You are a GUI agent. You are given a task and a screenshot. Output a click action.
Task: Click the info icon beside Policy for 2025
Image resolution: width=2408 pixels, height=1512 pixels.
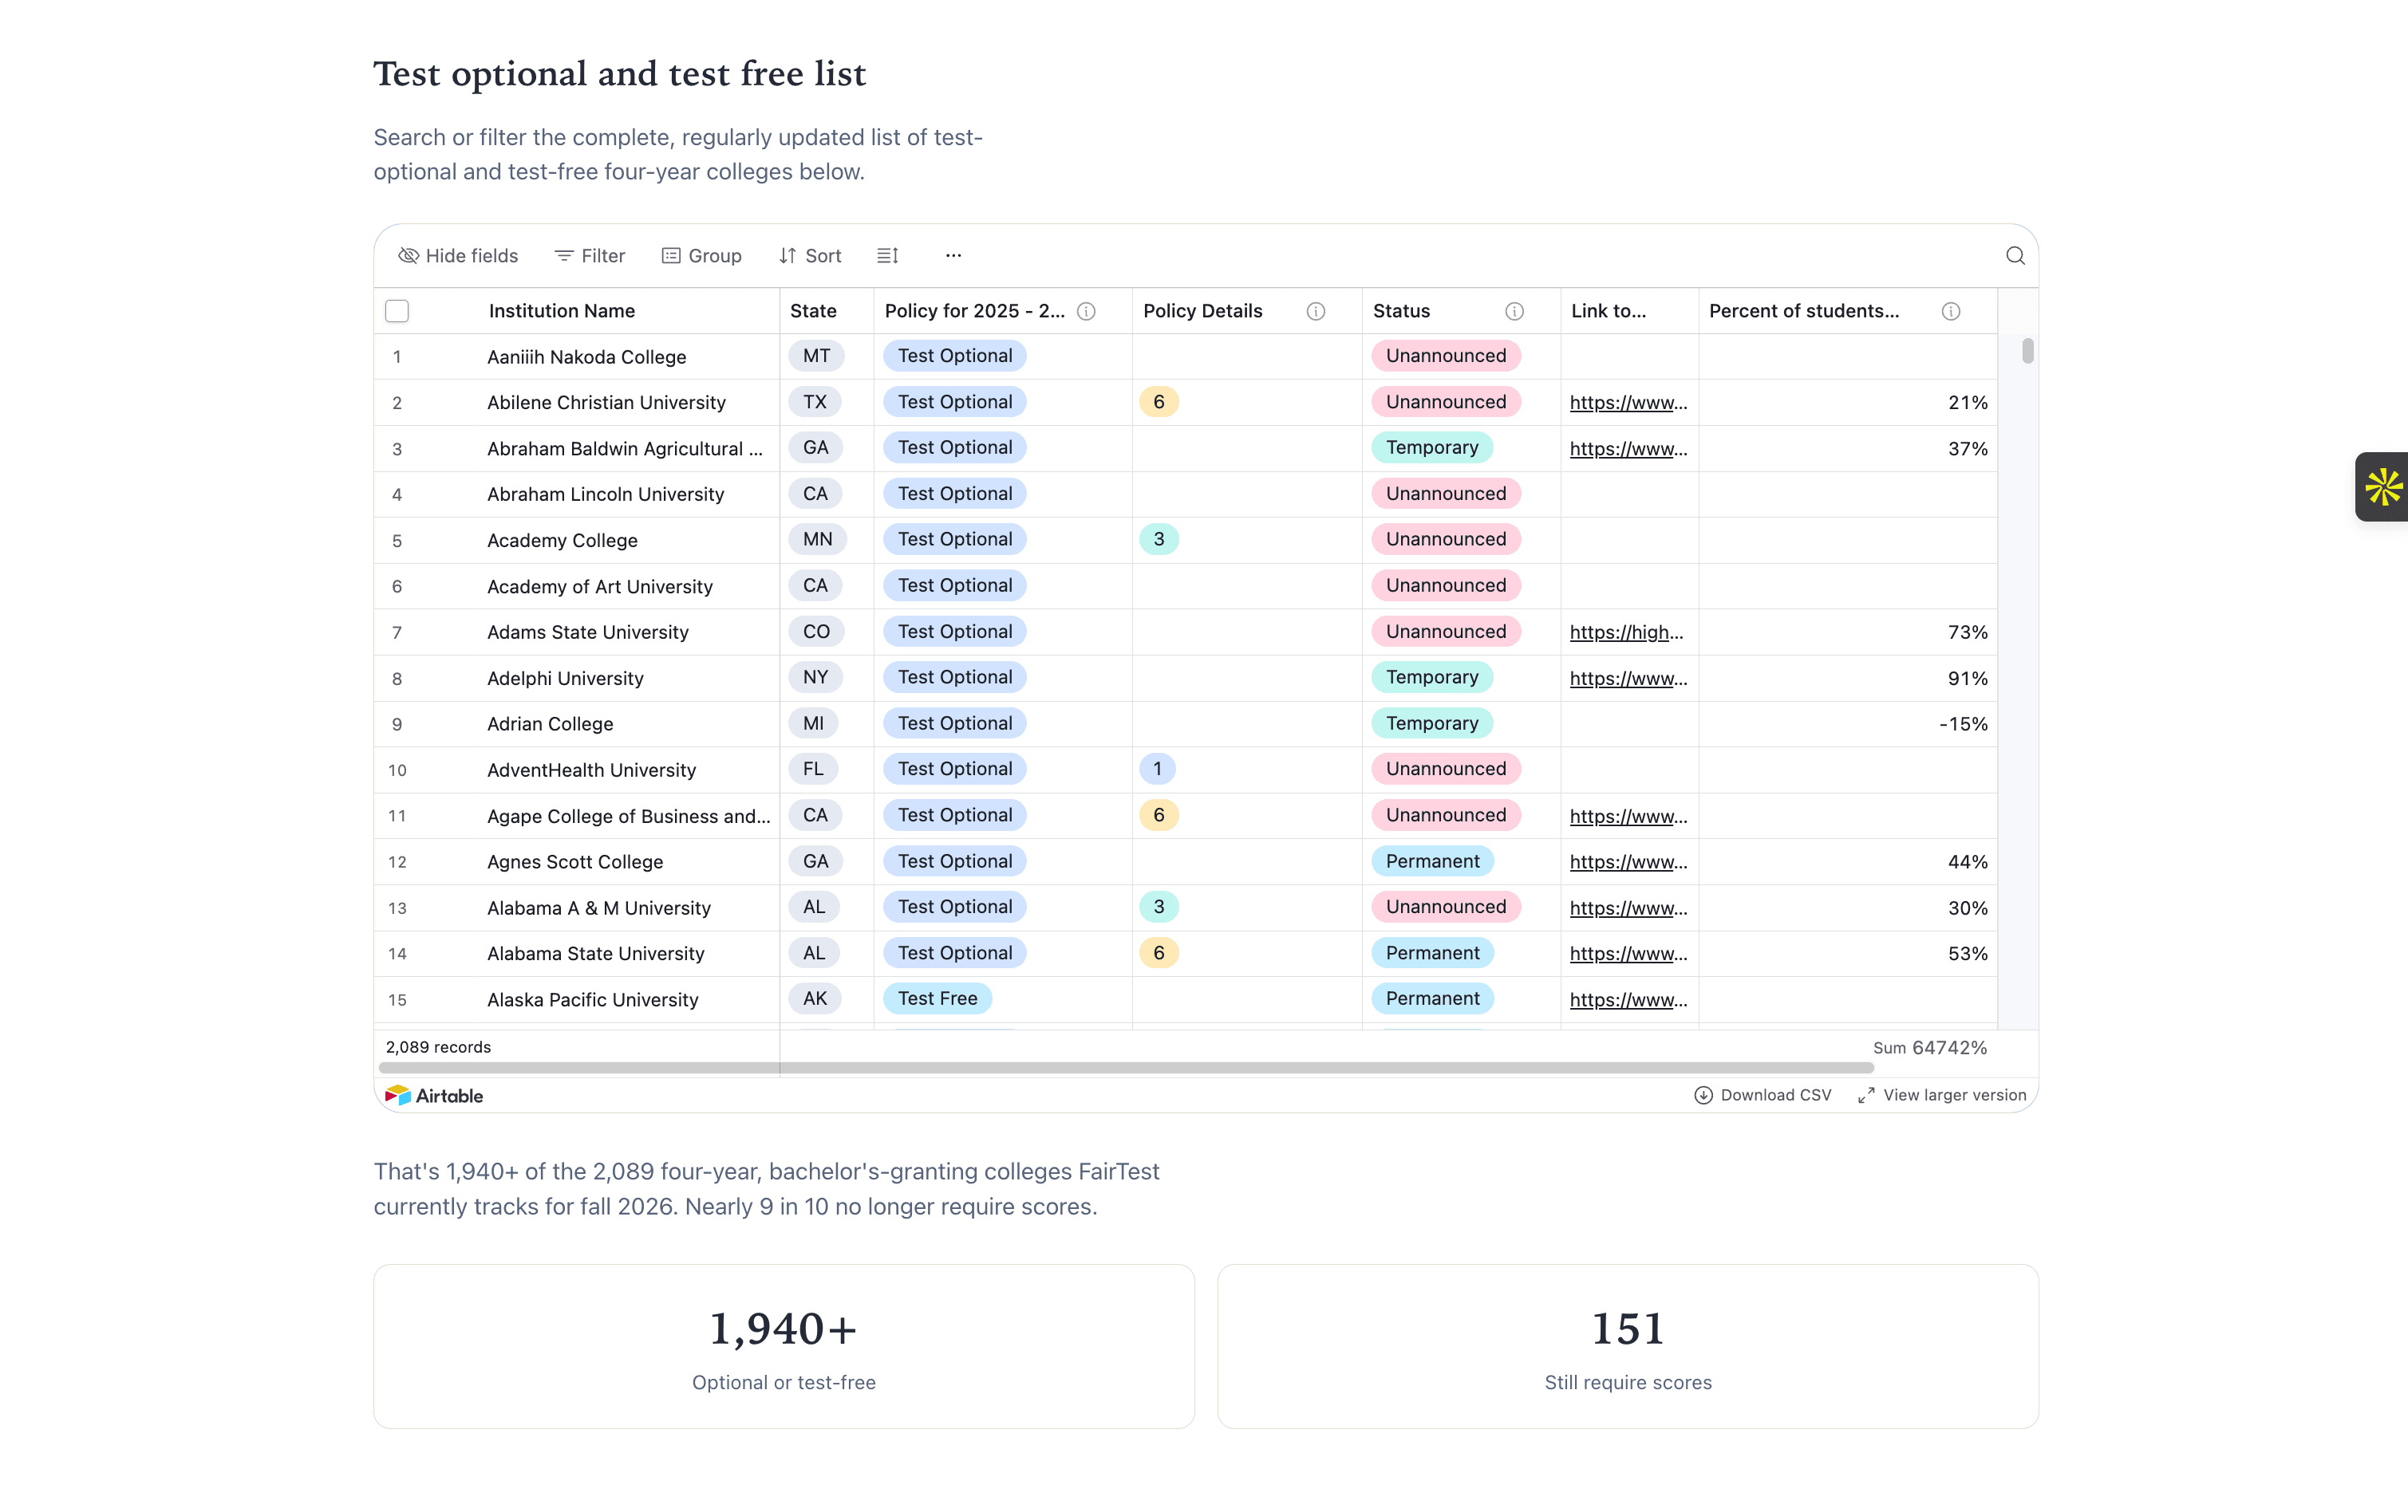(1086, 312)
